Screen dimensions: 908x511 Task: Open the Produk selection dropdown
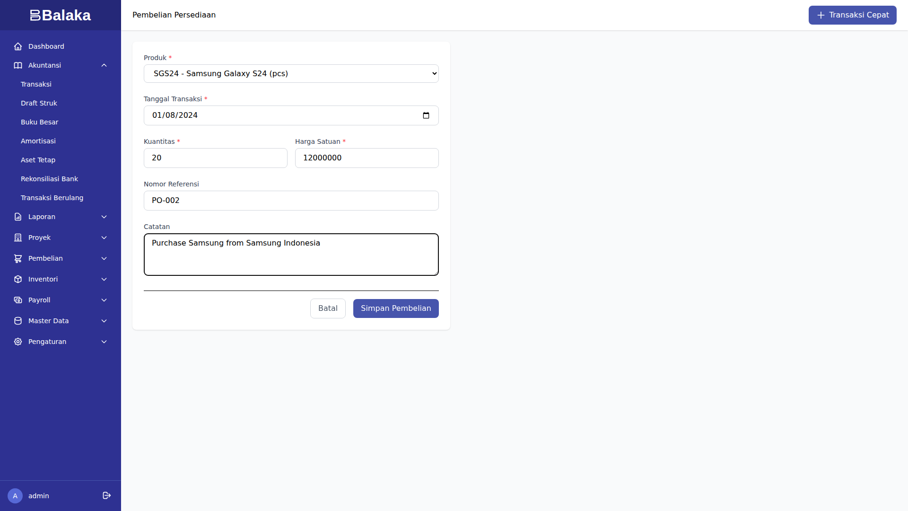coord(291,73)
